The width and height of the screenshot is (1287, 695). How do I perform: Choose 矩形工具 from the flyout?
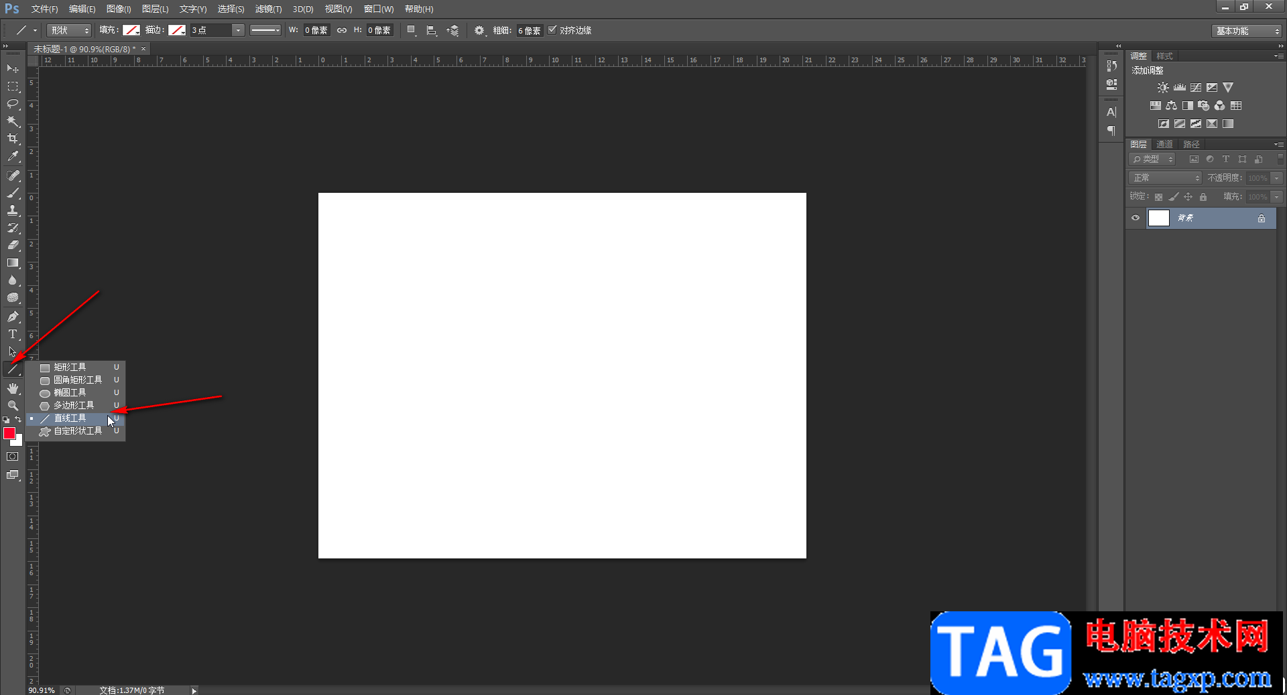pyautogui.click(x=76, y=368)
